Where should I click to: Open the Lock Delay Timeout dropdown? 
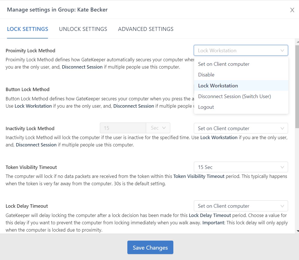(240, 206)
